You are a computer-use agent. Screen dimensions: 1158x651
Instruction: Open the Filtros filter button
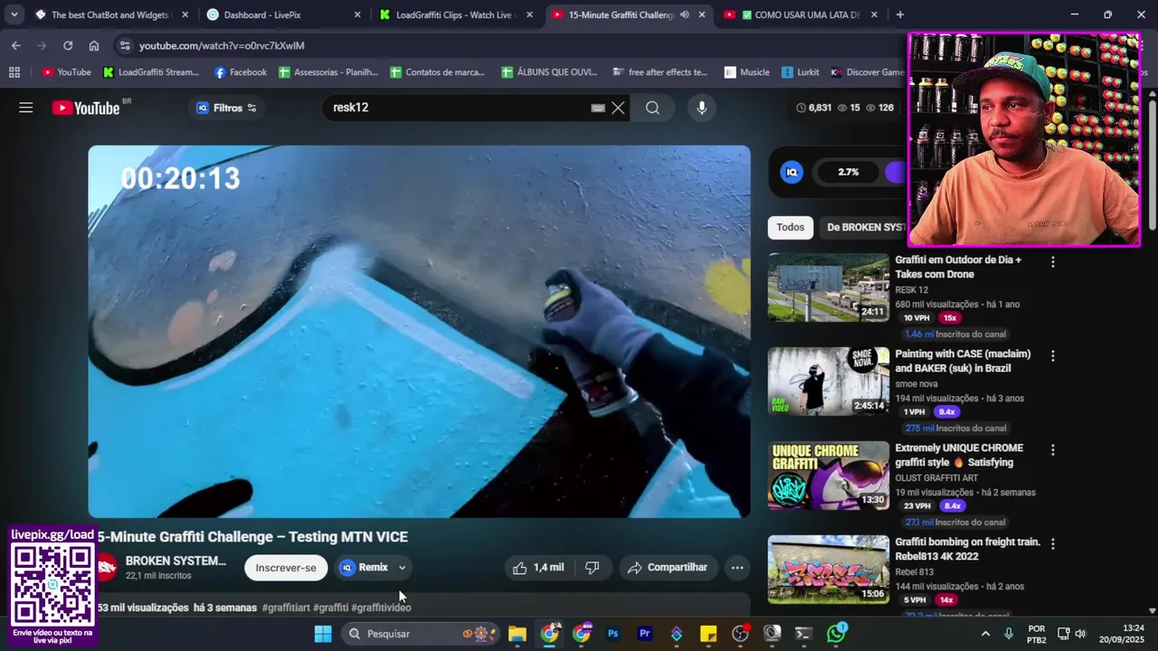(x=227, y=108)
